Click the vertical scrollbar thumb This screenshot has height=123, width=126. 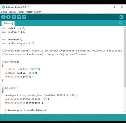[125, 58]
